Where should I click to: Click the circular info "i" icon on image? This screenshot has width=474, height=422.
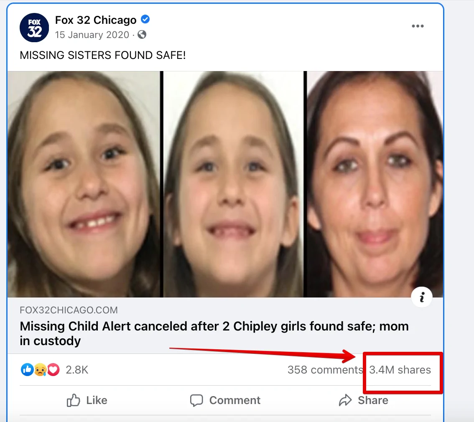tap(422, 297)
